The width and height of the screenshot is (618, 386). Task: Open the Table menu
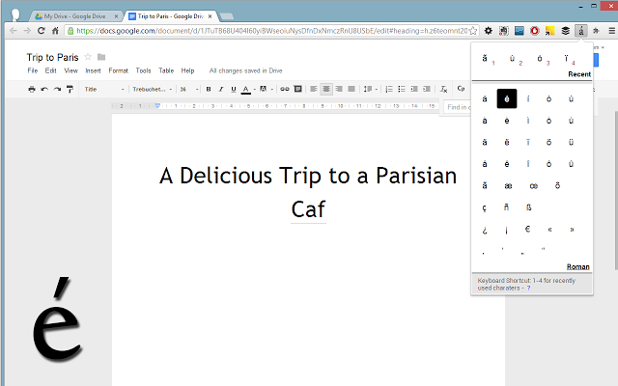click(x=166, y=70)
